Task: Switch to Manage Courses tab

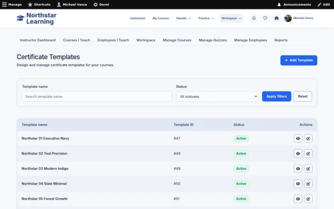Action: coord(177,40)
